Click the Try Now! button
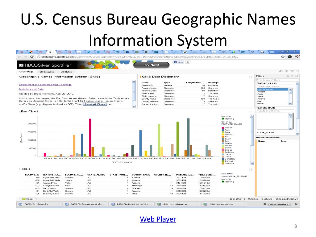The width and height of the screenshot is (316, 237). pos(151,65)
